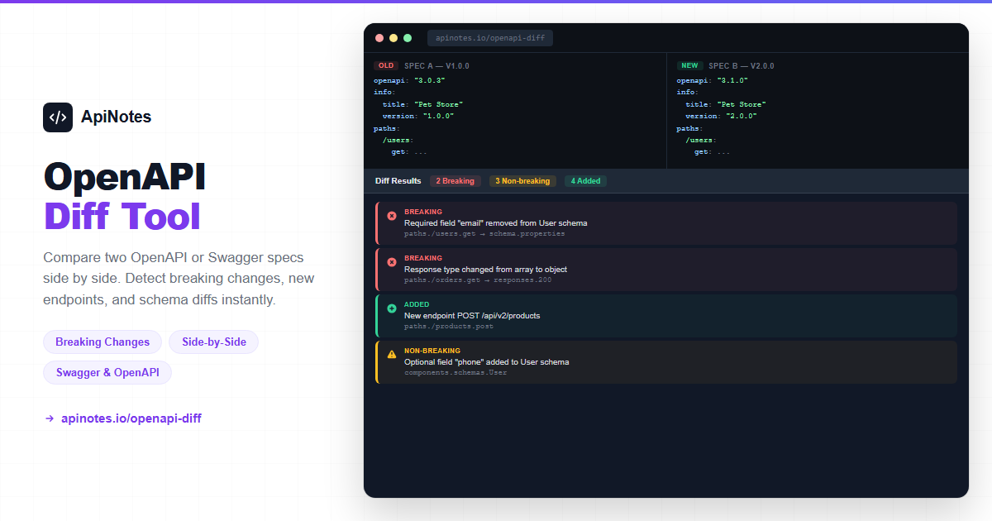992x521 pixels.
Task: Click the arrow icon before apinotes.io link
Action: pyautogui.click(x=50, y=418)
